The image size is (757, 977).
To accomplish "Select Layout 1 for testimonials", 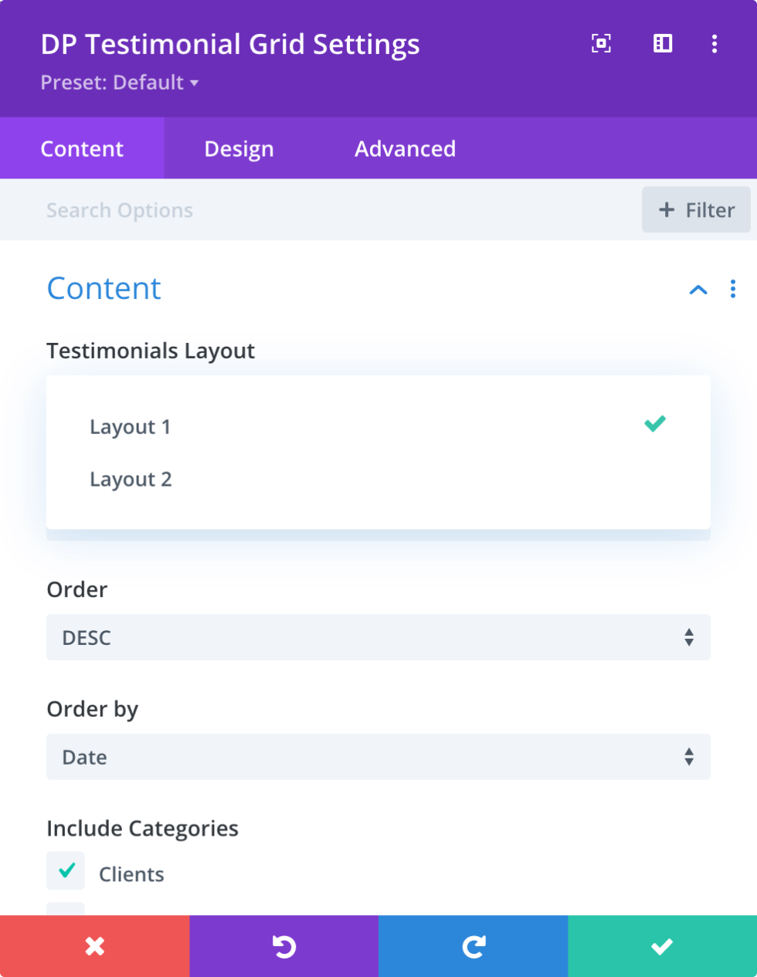I will point(131,426).
